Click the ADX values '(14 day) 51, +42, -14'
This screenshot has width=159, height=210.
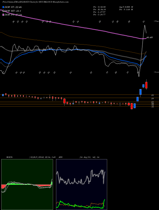click(x=89, y=157)
